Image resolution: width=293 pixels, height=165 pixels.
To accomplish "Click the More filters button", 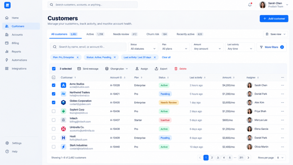I will pyautogui.click(x=272, y=47).
